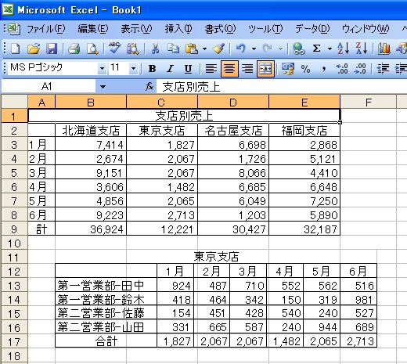
Task: Insert hyperlink with globe icon
Action: pyautogui.click(x=298, y=49)
